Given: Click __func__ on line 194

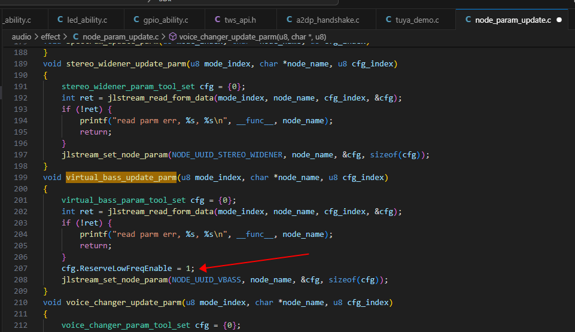Looking at the screenshot, I should coord(255,121).
